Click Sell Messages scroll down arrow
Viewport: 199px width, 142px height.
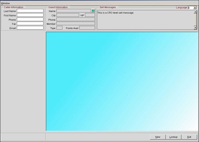coord(195,27)
